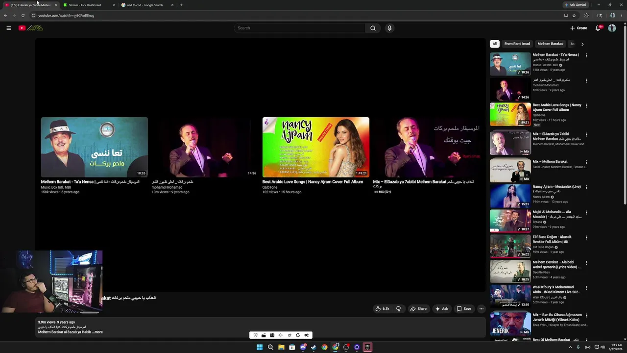The image size is (627, 353).
Task: Open options for the Ta'a Nensa sidebar video
Action: click(586, 55)
